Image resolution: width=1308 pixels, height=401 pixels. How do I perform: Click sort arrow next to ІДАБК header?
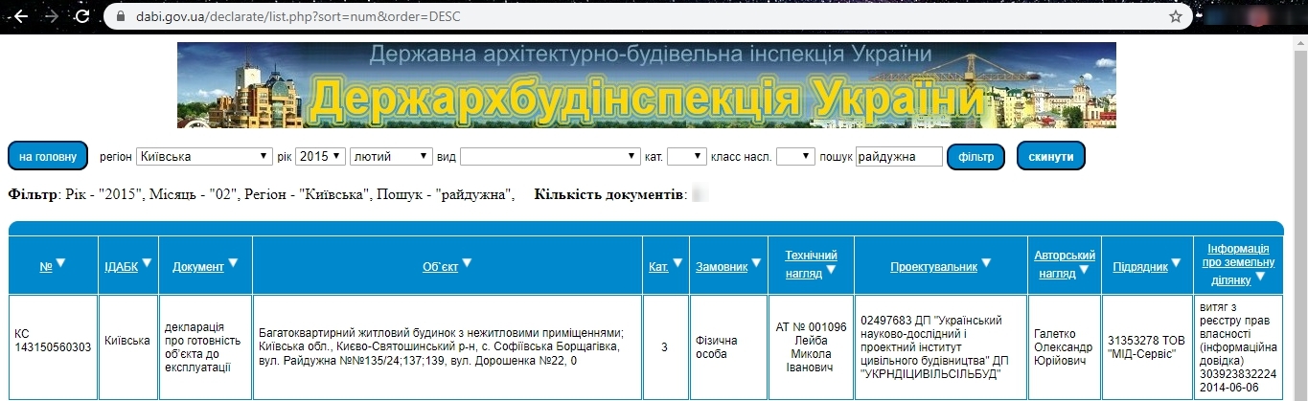147,262
